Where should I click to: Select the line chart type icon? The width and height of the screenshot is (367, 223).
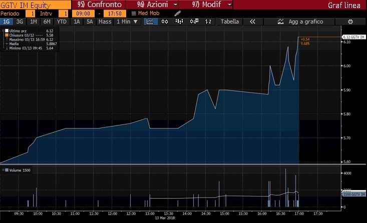[150, 21]
